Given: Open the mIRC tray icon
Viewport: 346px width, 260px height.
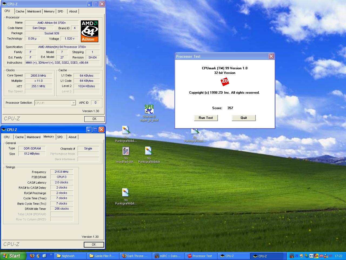Looking at the screenshot, I should [x=292, y=256].
